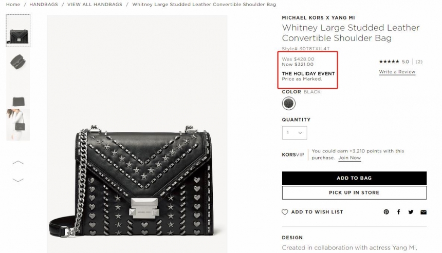This screenshot has height=253, width=442.
Task: Select model wearing bag thumbnail
Action: click(18, 124)
